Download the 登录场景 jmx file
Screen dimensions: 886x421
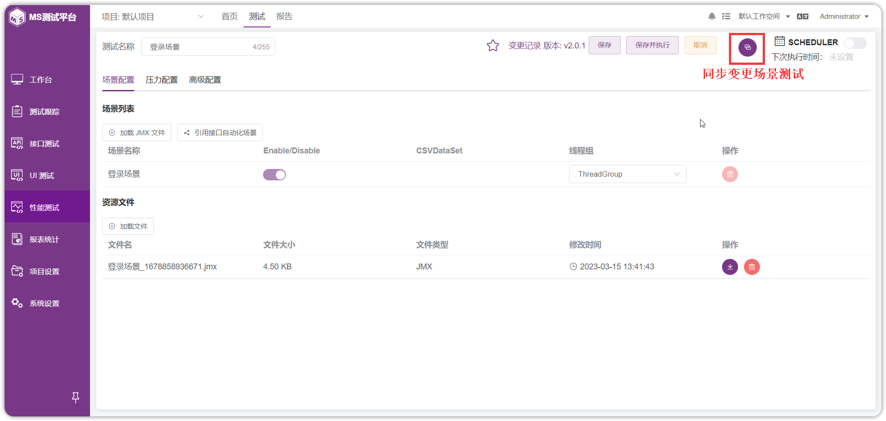coord(730,267)
